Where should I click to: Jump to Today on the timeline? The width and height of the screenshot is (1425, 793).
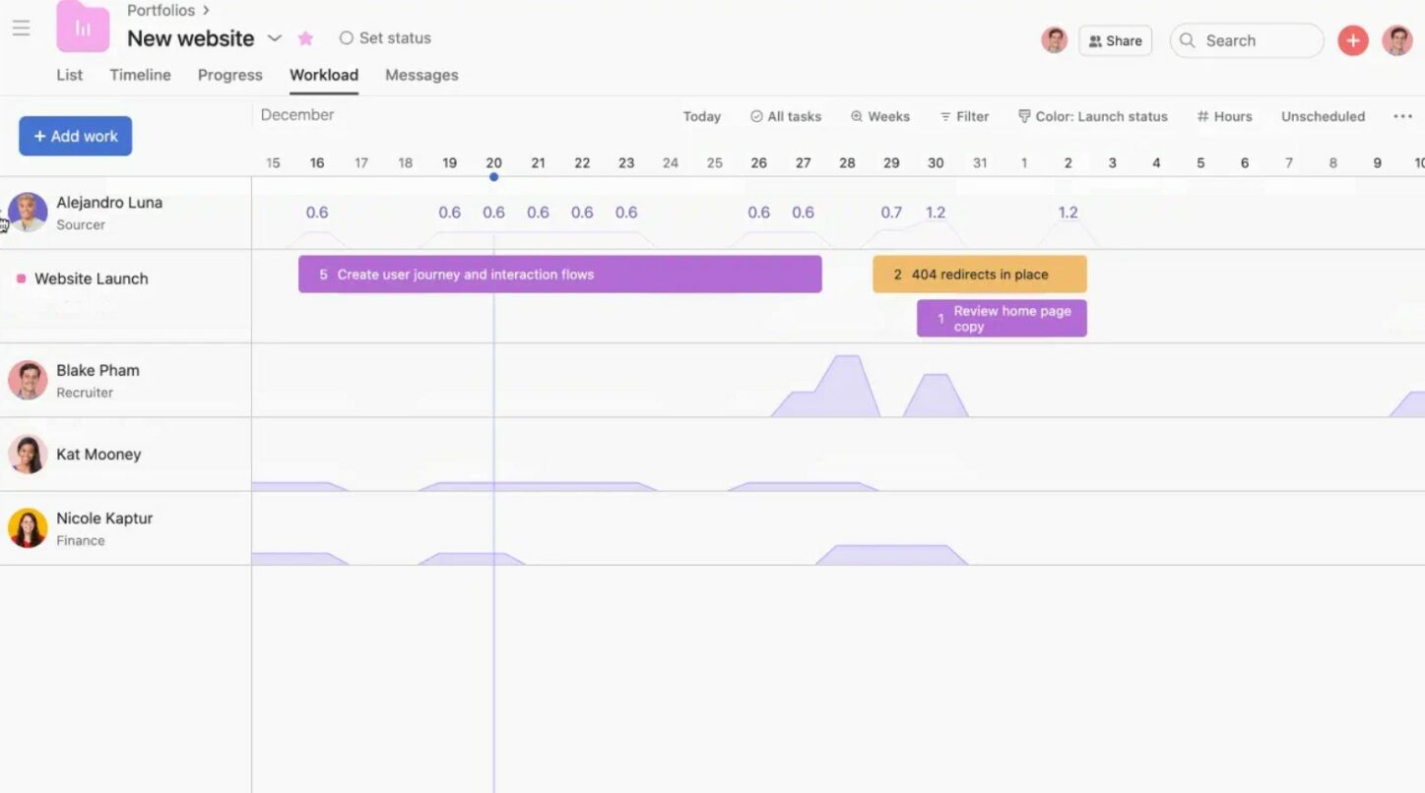tap(701, 116)
